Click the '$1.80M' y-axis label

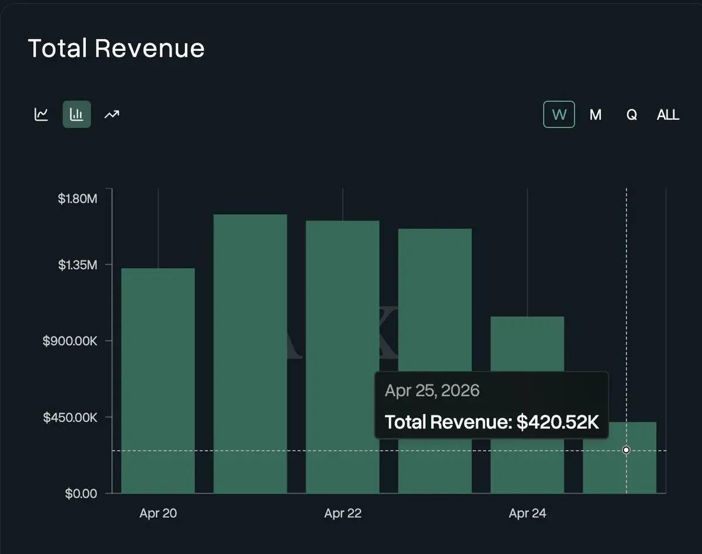coord(77,199)
